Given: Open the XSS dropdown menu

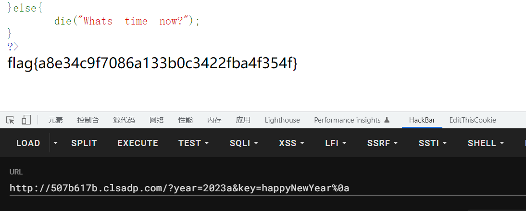Looking at the screenshot, I should click(291, 143).
